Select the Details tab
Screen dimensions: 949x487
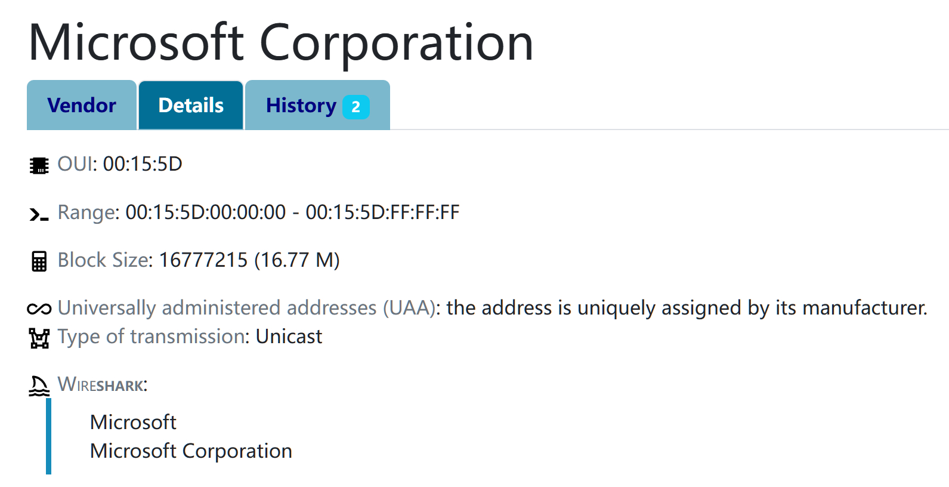coord(191,106)
